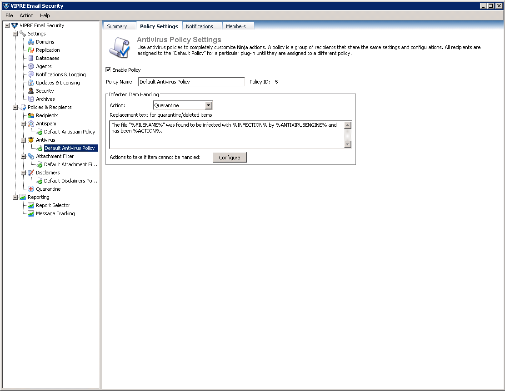Collapse the Settings tree node

[15, 34]
